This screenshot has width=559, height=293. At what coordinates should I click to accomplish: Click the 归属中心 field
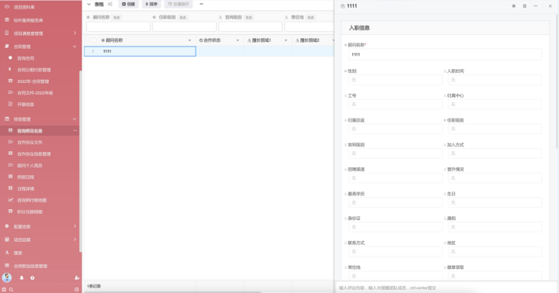pos(495,105)
